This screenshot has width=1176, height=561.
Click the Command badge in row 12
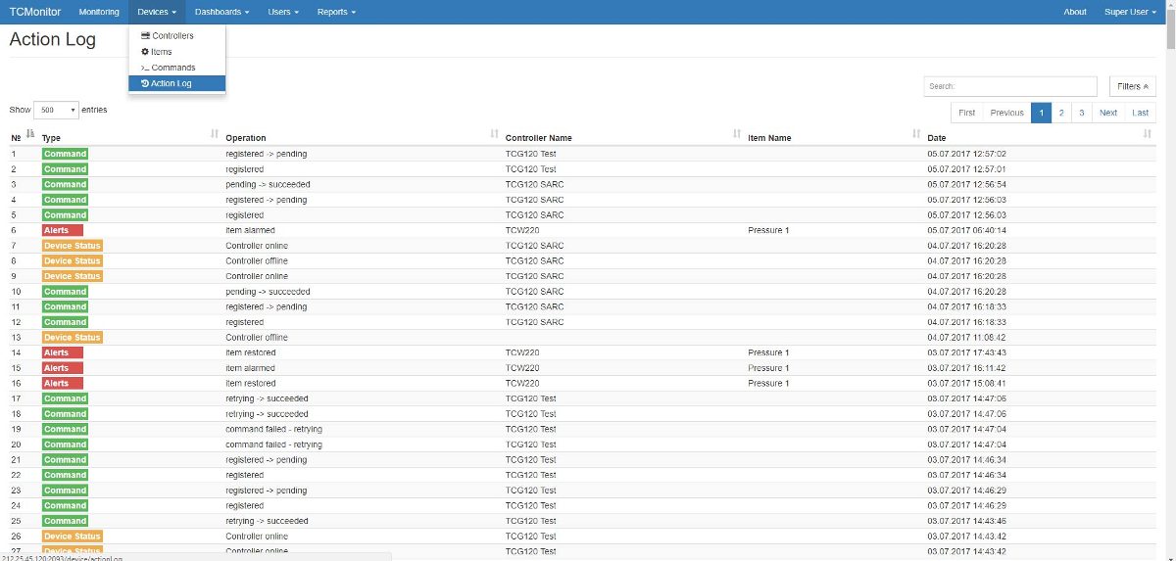65,322
